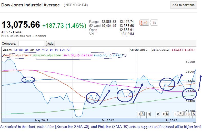Click the 13,075.66 index price
This screenshot has width=202, height=133.
21,25
